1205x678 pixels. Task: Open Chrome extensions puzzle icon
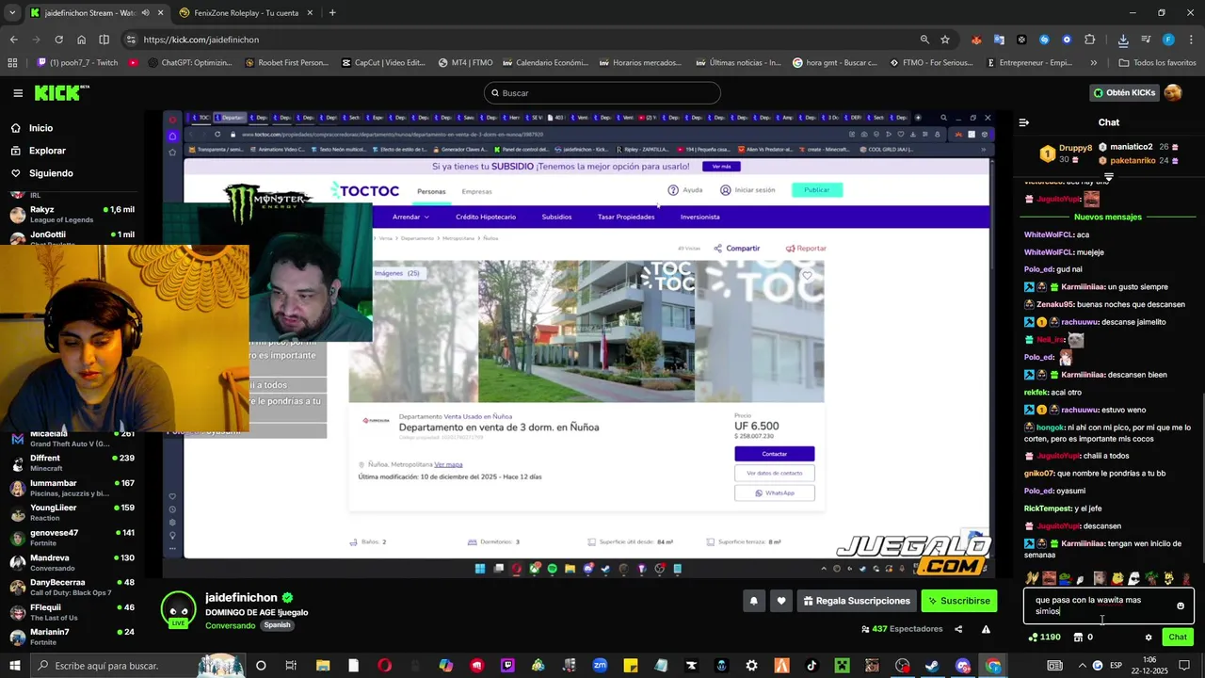click(1089, 40)
